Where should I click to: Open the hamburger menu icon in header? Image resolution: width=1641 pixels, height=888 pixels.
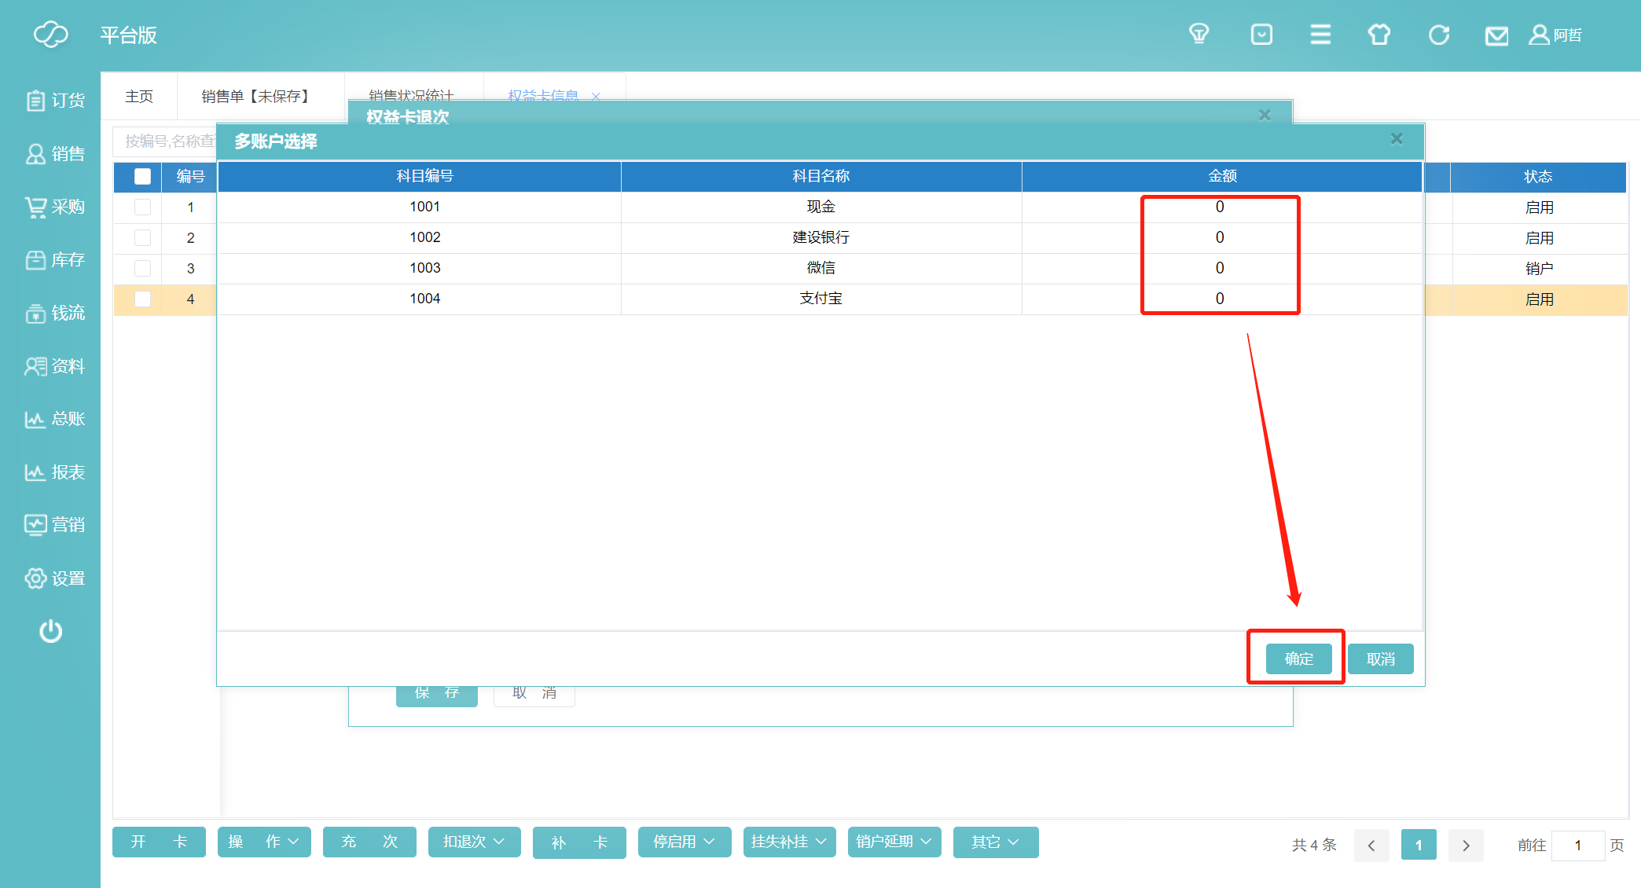(1320, 35)
